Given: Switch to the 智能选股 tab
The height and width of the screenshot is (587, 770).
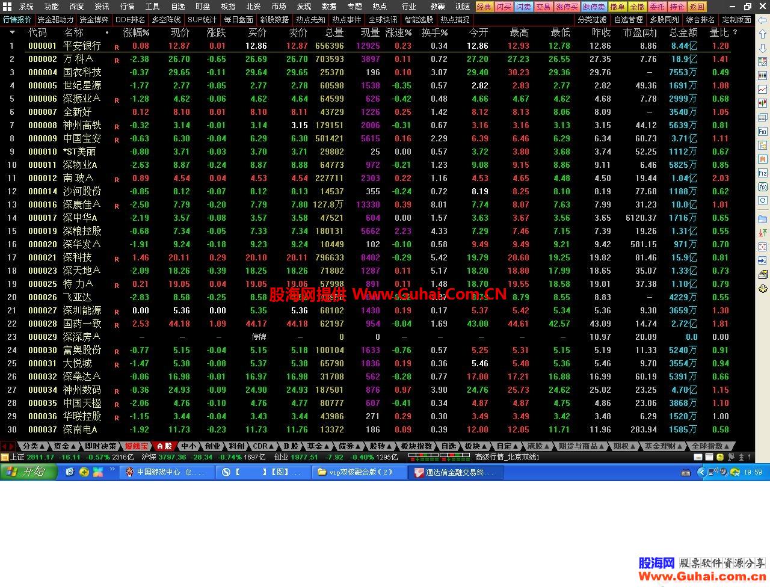Looking at the screenshot, I should (x=419, y=20).
